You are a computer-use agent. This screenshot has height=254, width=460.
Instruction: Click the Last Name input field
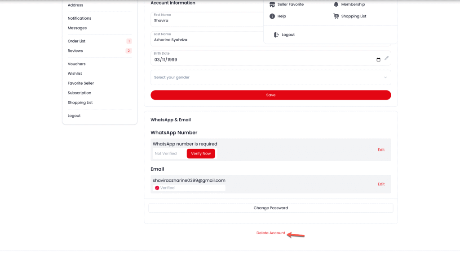click(207, 40)
